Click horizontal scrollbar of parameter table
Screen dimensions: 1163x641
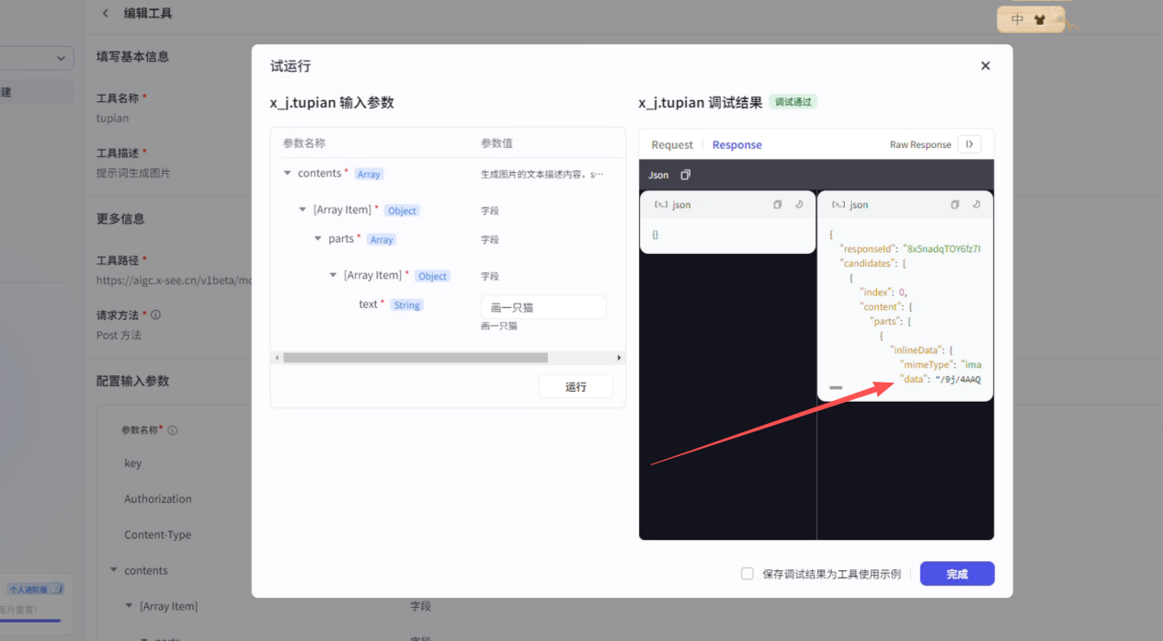[416, 358]
